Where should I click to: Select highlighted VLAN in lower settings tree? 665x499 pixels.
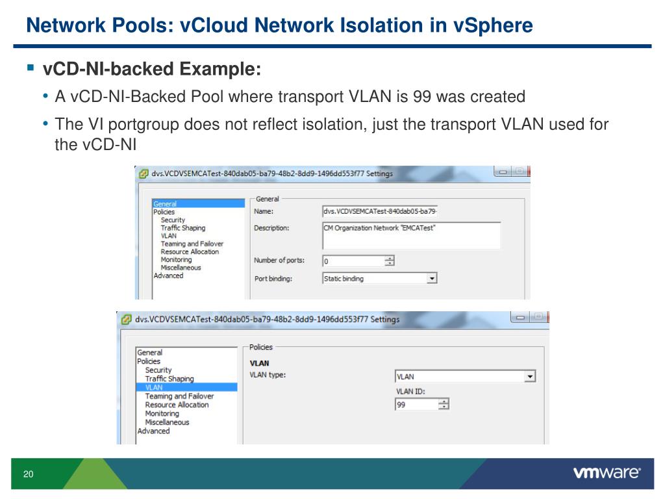[186, 387]
